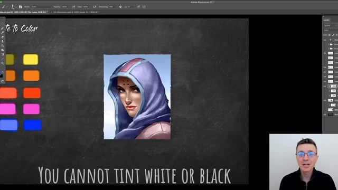
Task: Open the brush Mode dropdown
Action: pos(42,7)
